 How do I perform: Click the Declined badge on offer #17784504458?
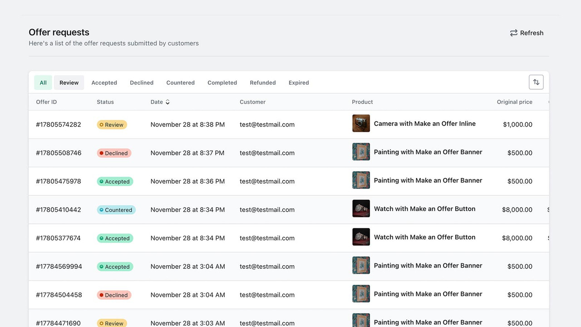pos(113,295)
